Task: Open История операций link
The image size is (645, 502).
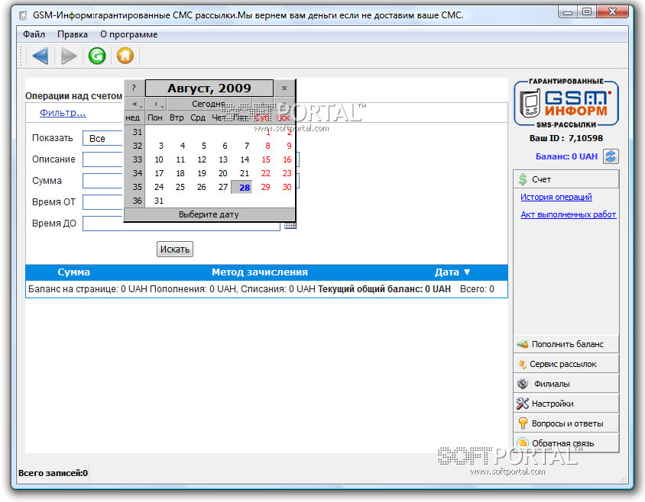Action: (x=556, y=197)
